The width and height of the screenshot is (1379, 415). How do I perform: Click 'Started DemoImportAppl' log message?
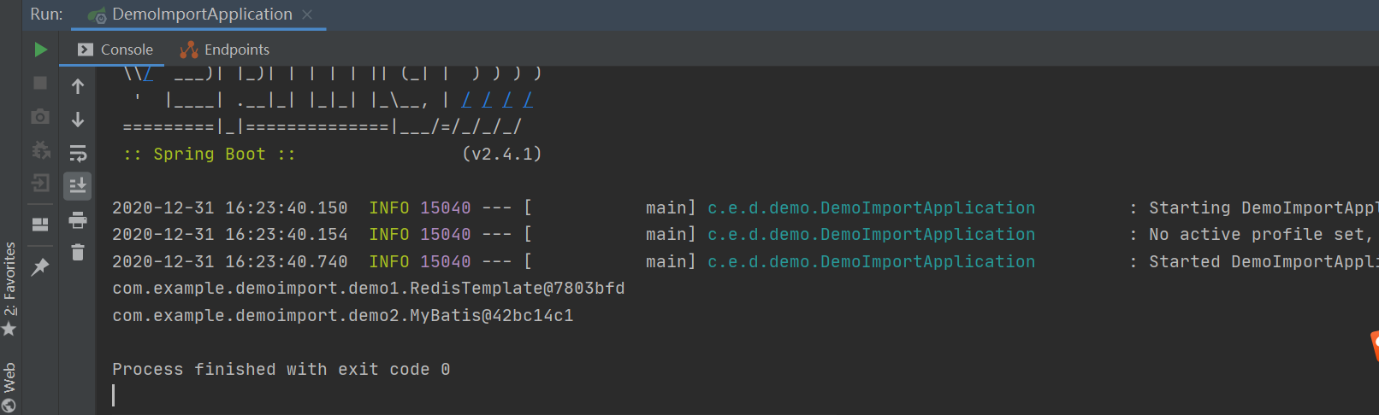[1264, 261]
